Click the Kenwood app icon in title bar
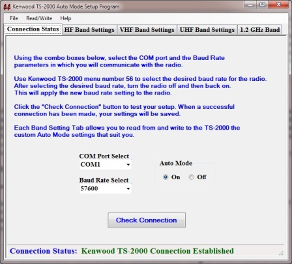The image size is (292, 264). coord(7,7)
